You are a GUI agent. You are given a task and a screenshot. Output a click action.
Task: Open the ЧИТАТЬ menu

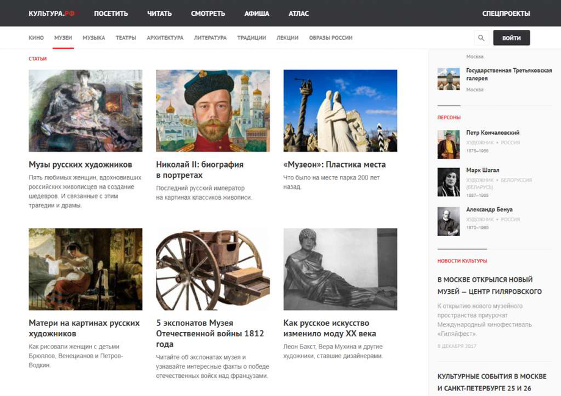159,13
